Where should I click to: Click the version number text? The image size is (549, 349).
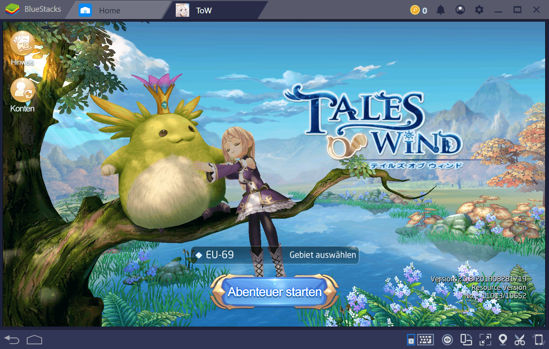click(x=478, y=279)
